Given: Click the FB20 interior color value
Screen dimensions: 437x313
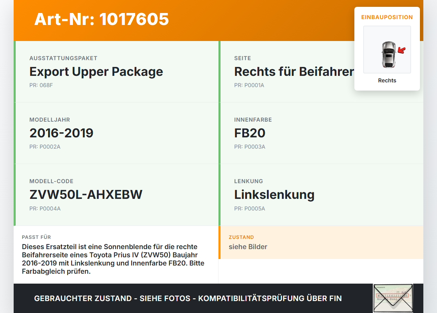Looking at the screenshot, I should [250, 133].
